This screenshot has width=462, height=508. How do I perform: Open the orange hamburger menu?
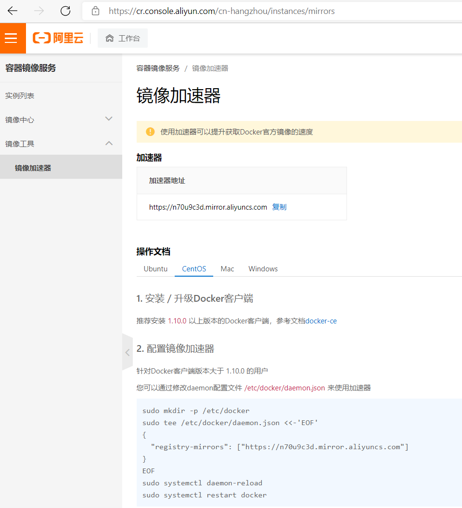11,38
